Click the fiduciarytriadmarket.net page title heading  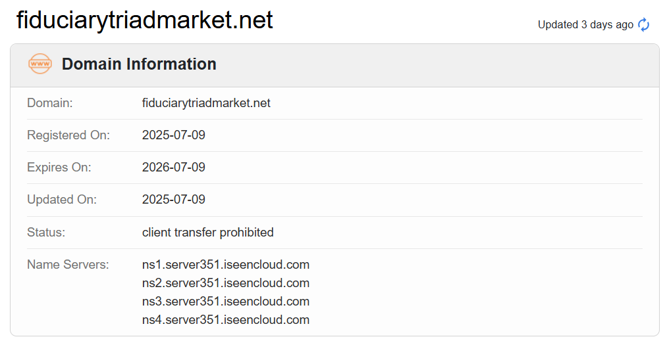144,20
